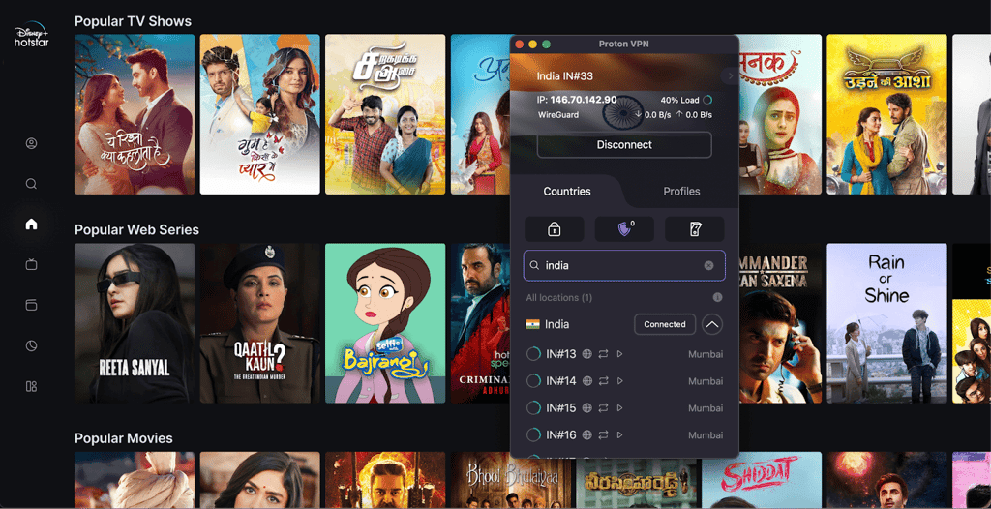The width and height of the screenshot is (991, 509).
Task: Open the TV section icon in Hotstar sidebar
Action: click(x=31, y=264)
